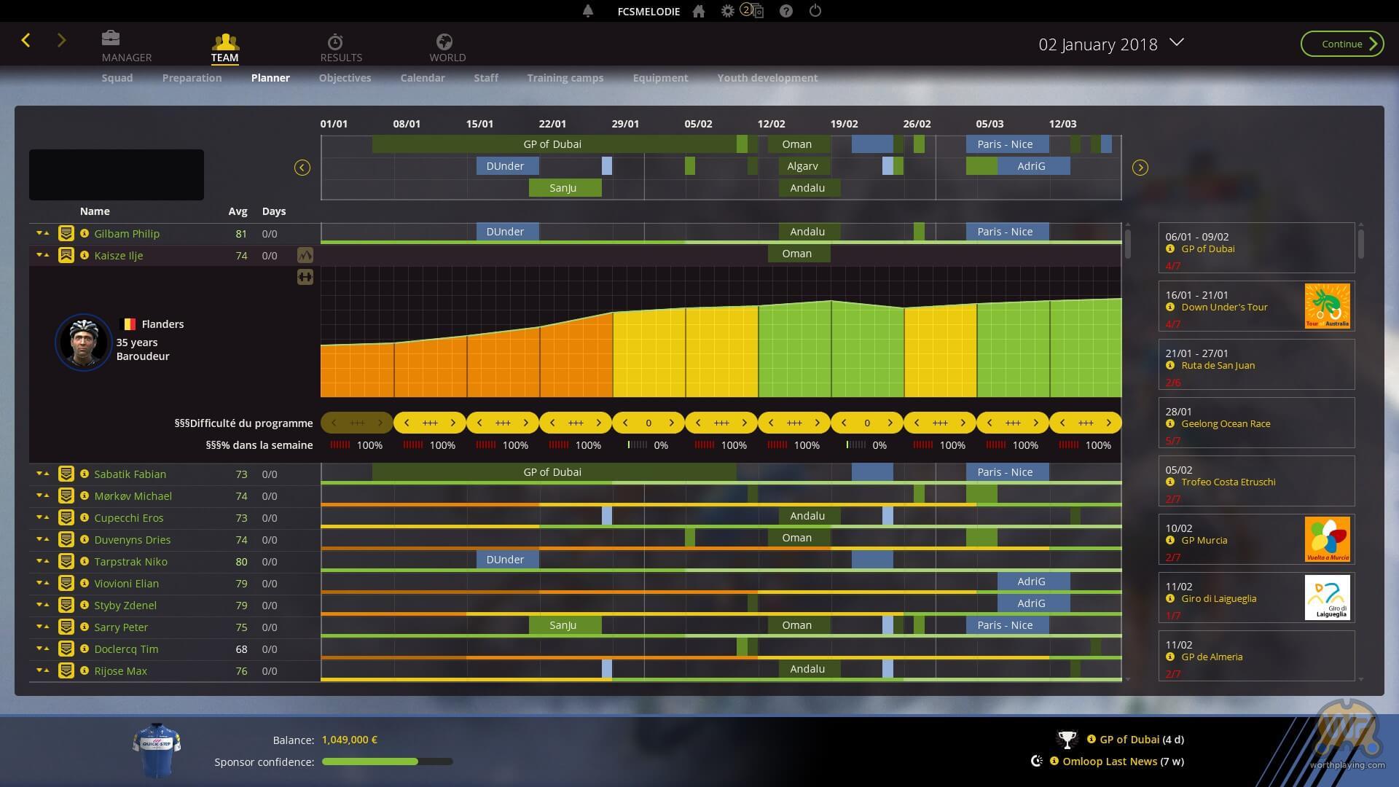Click the home icon in top bar

pyautogui.click(x=699, y=11)
